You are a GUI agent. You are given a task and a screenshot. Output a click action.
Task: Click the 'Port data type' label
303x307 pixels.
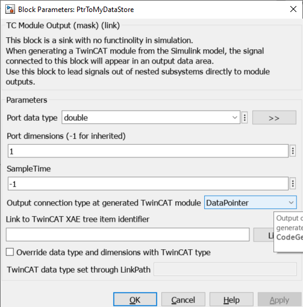[x=32, y=118]
